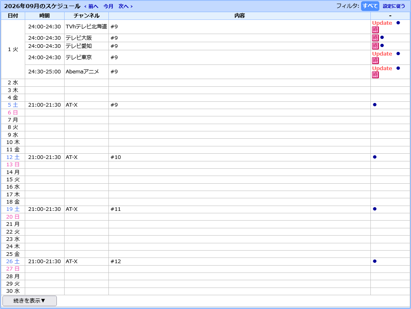The width and height of the screenshot is (411, 309).
Task: Click the Abemaアニメ channel cell
Action: coord(87,72)
